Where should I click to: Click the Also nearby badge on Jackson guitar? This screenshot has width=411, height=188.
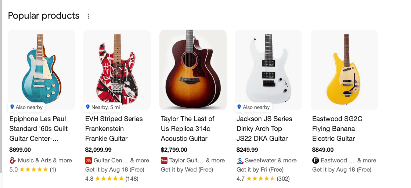coord(253,107)
